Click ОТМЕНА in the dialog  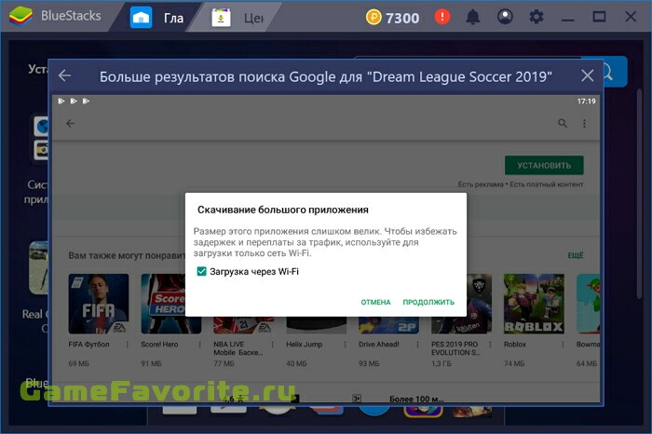pos(375,303)
